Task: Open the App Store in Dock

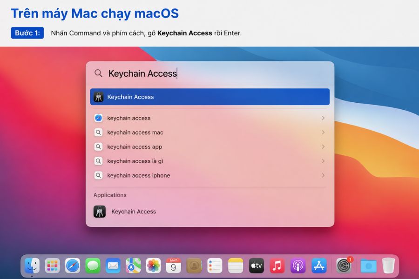Action: pyautogui.click(x=319, y=266)
